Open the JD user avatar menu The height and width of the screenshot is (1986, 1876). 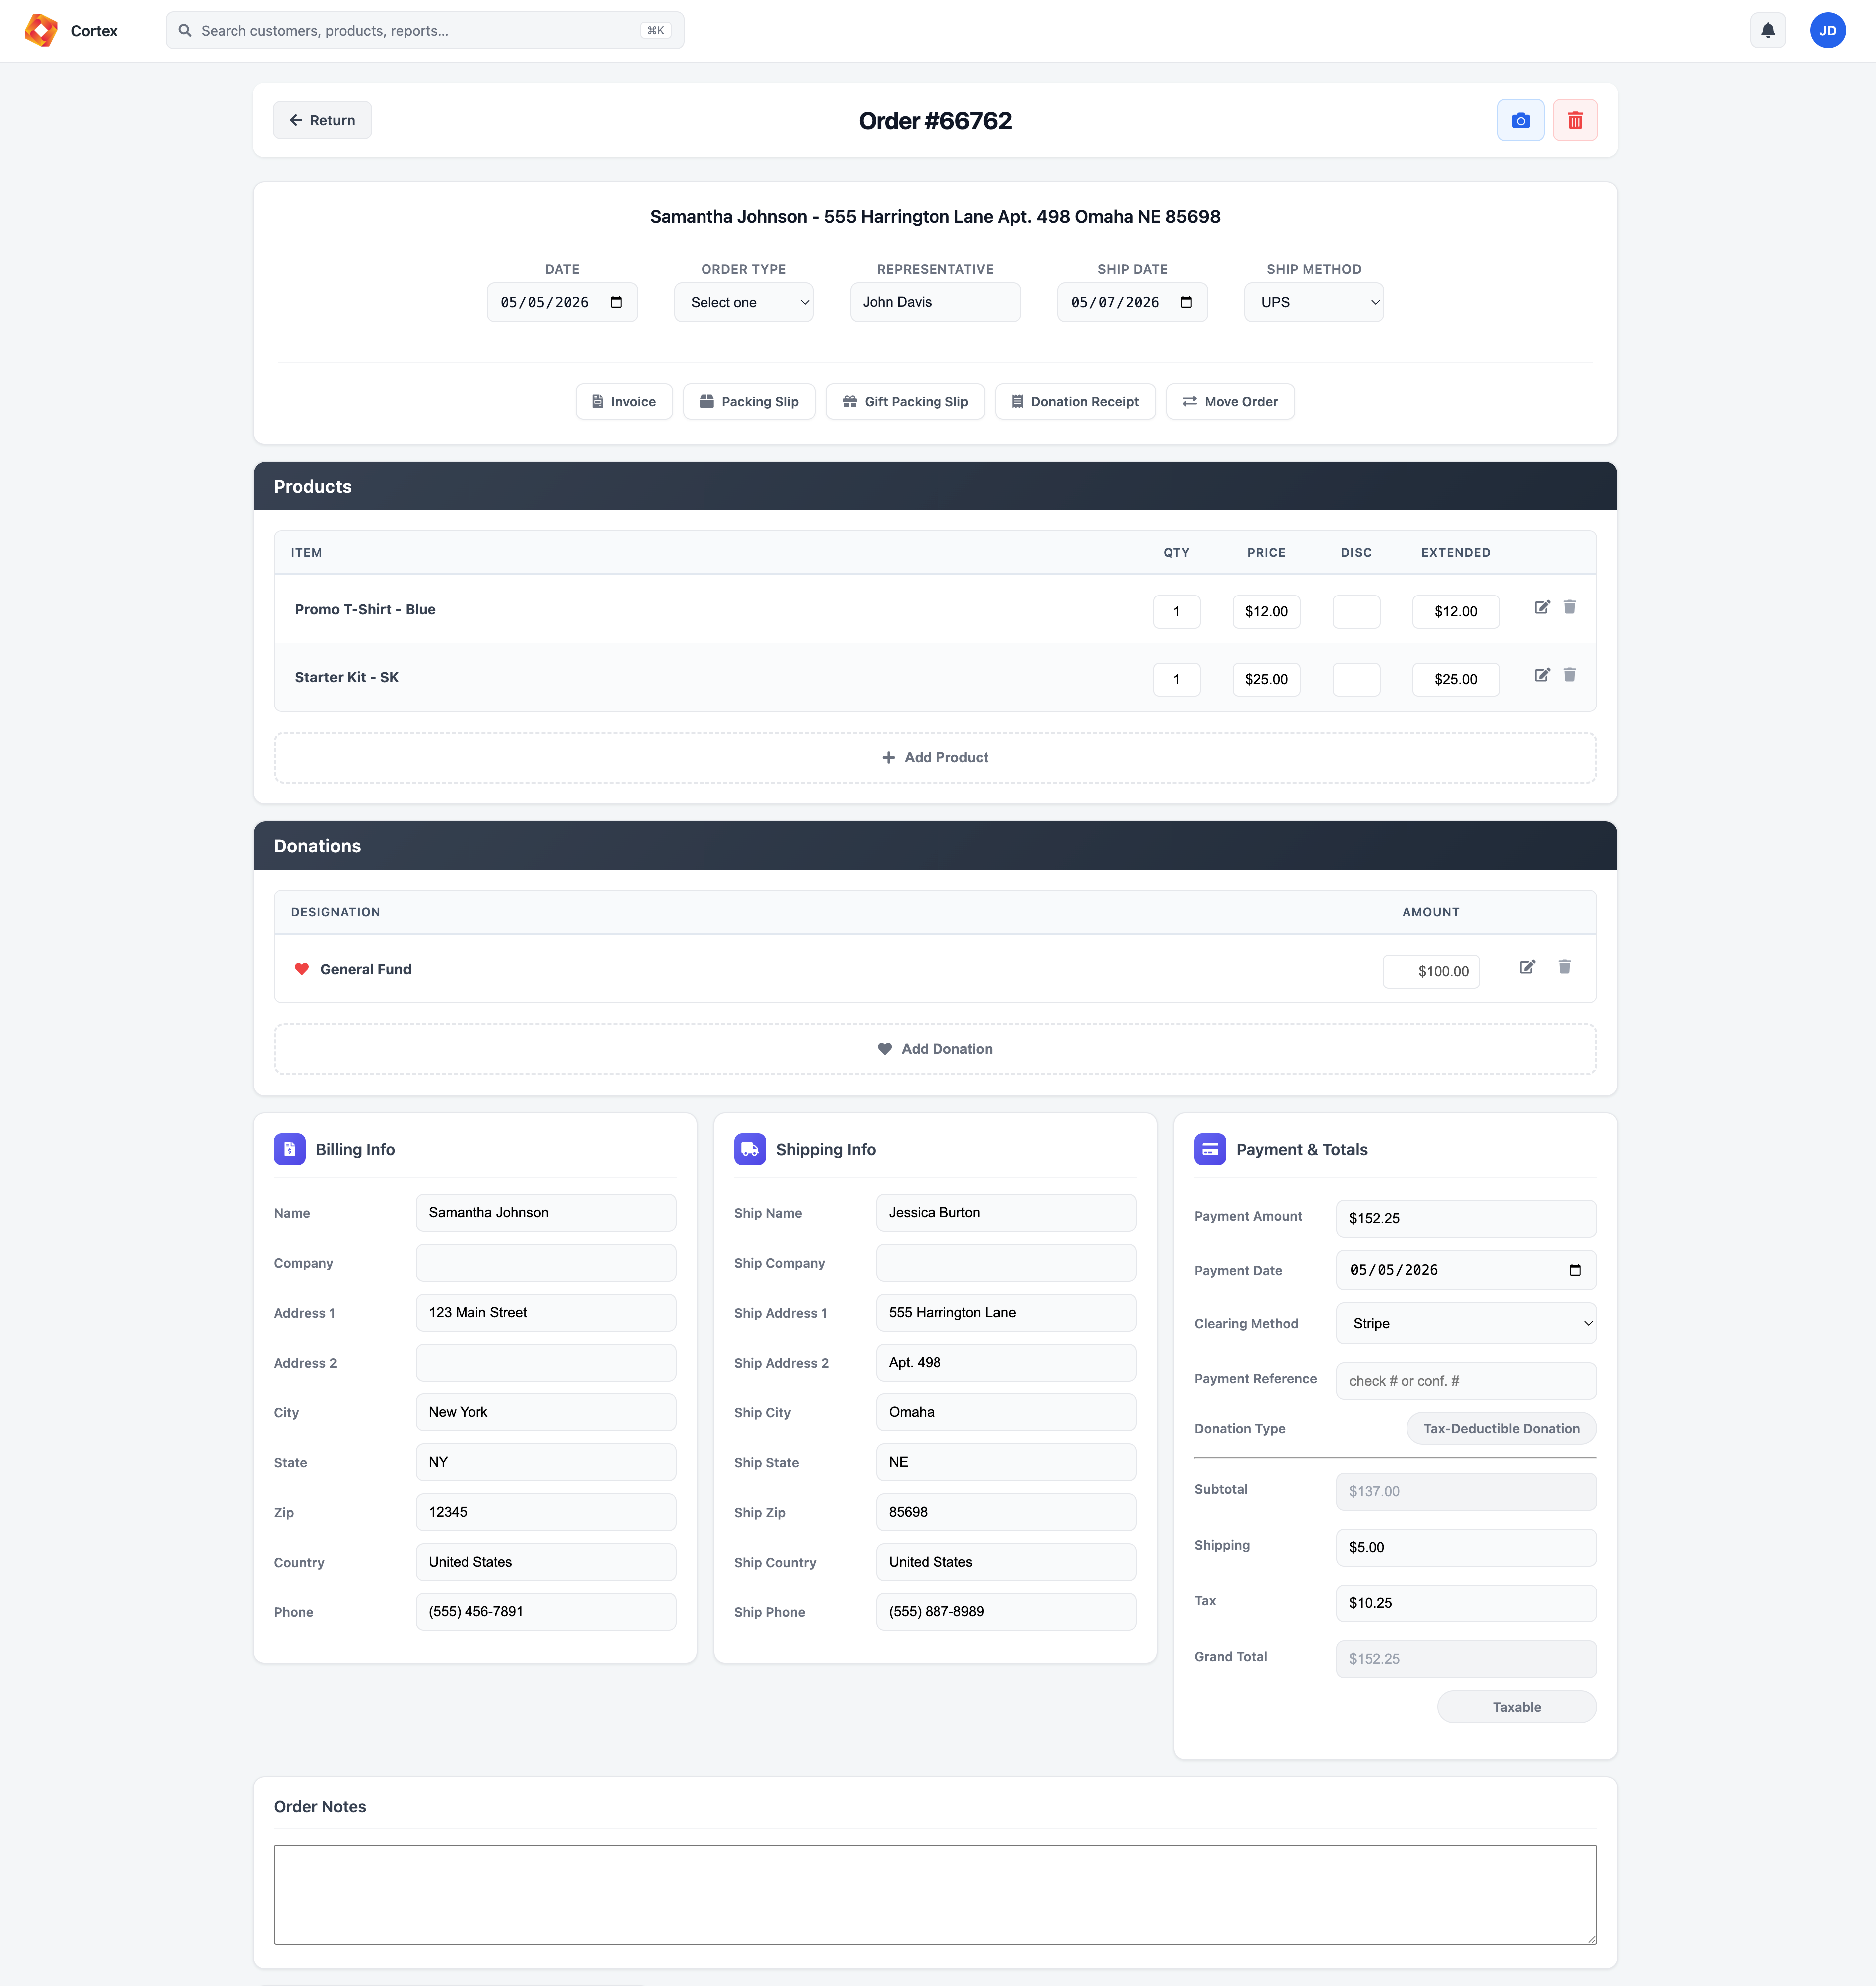pyautogui.click(x=1827, y=31)
